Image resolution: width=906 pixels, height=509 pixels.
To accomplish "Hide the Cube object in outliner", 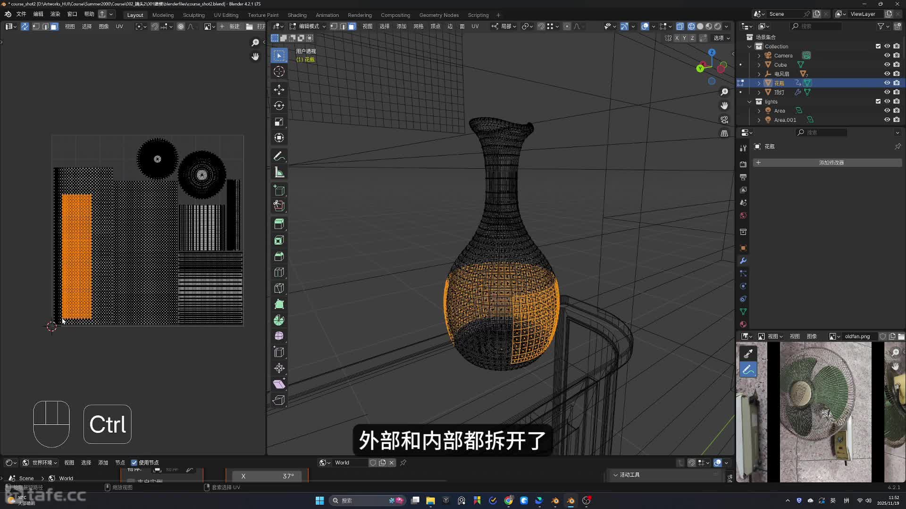I will pos(887,65).
